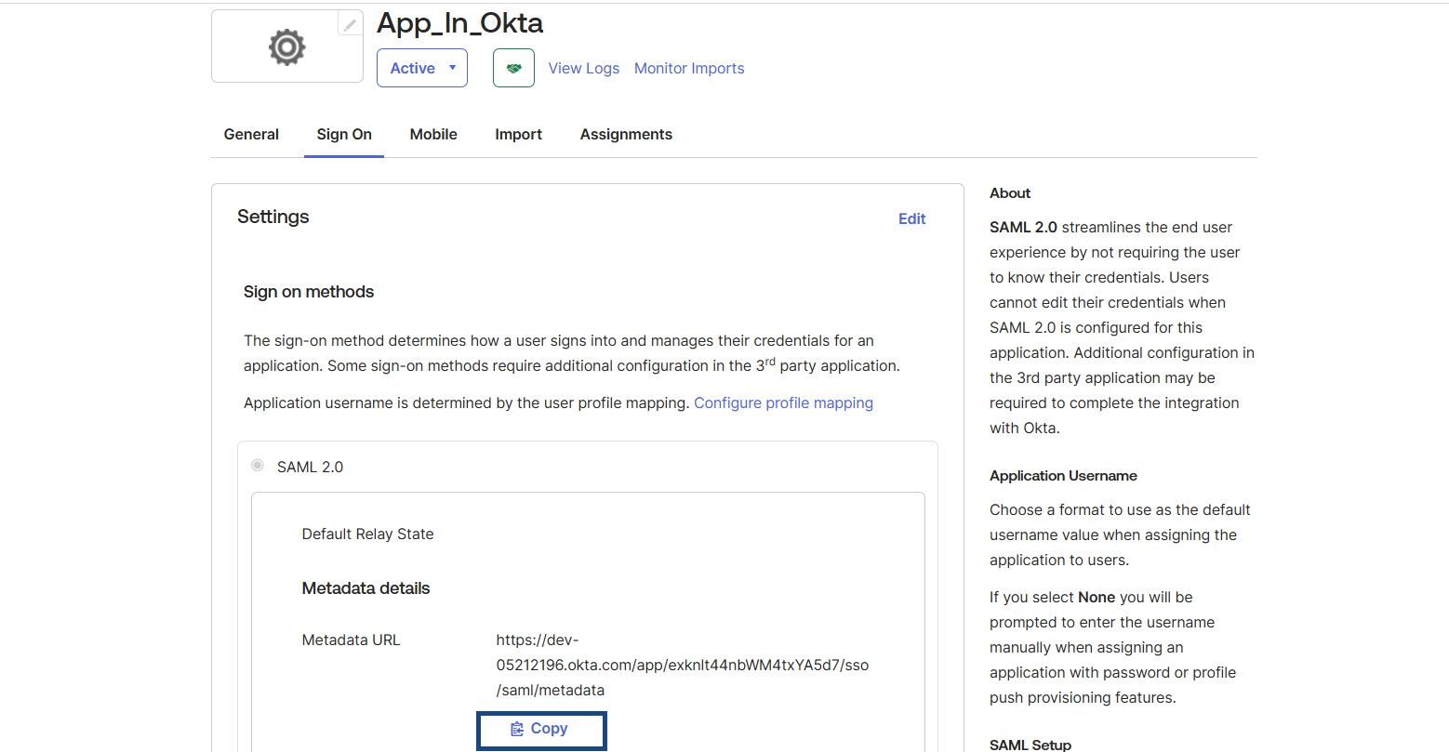
Task: Select the Sign On tab
Action: [x=344, y=134]
